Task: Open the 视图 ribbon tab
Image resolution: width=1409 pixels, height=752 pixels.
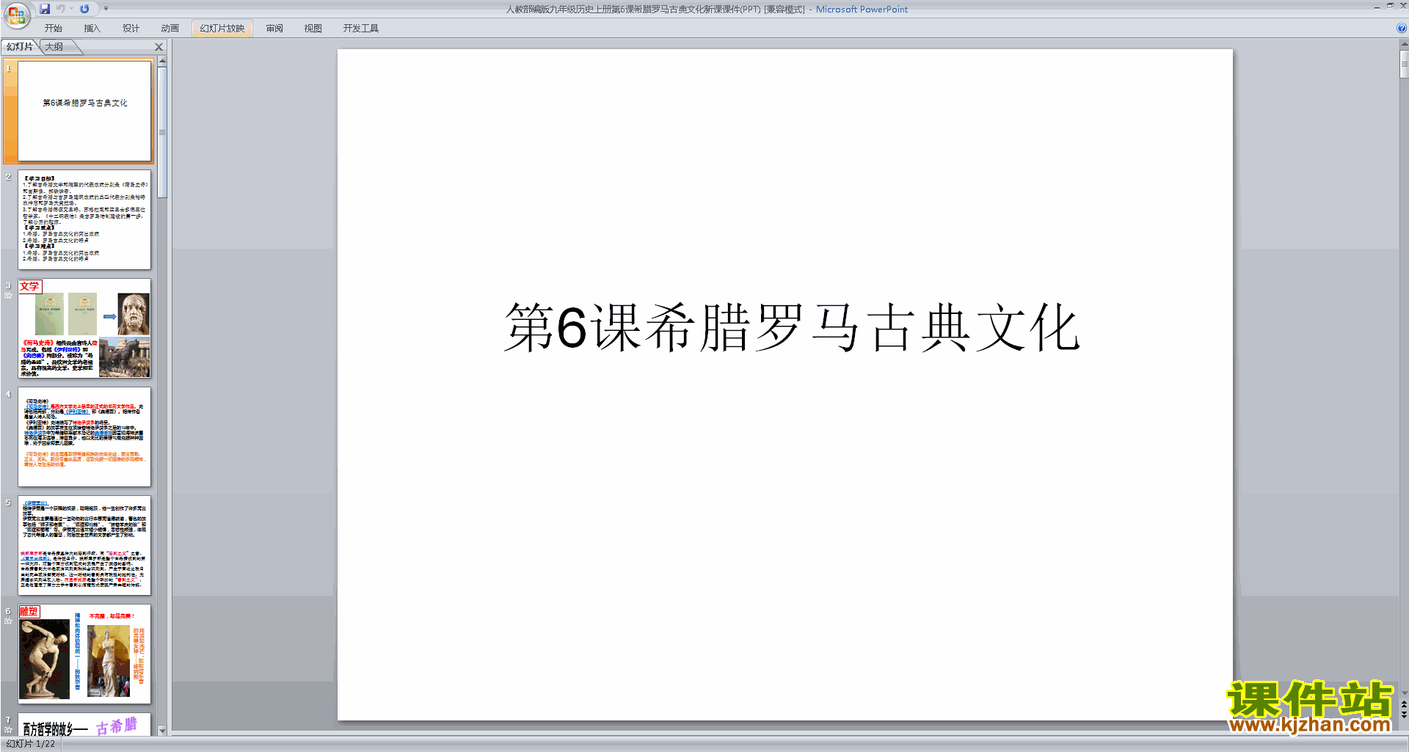Action: coord(313,29)
